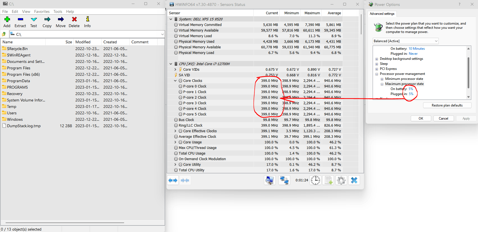The height and width of the screenshot is (232, 478).
Task: Click Windows folder icon in 7-Zip
Action: click(x=4, y=119)
